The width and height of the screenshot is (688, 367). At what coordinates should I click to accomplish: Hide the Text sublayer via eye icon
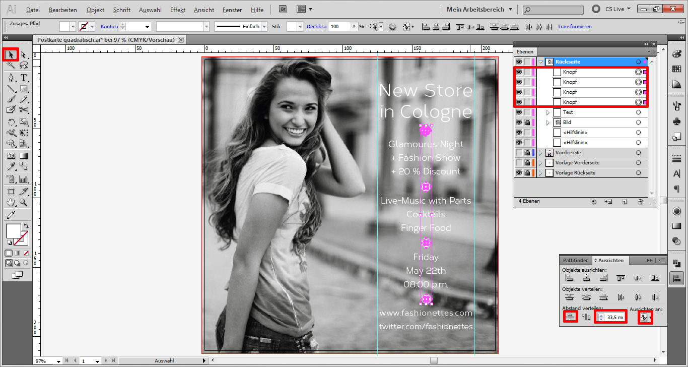point(519,112)
